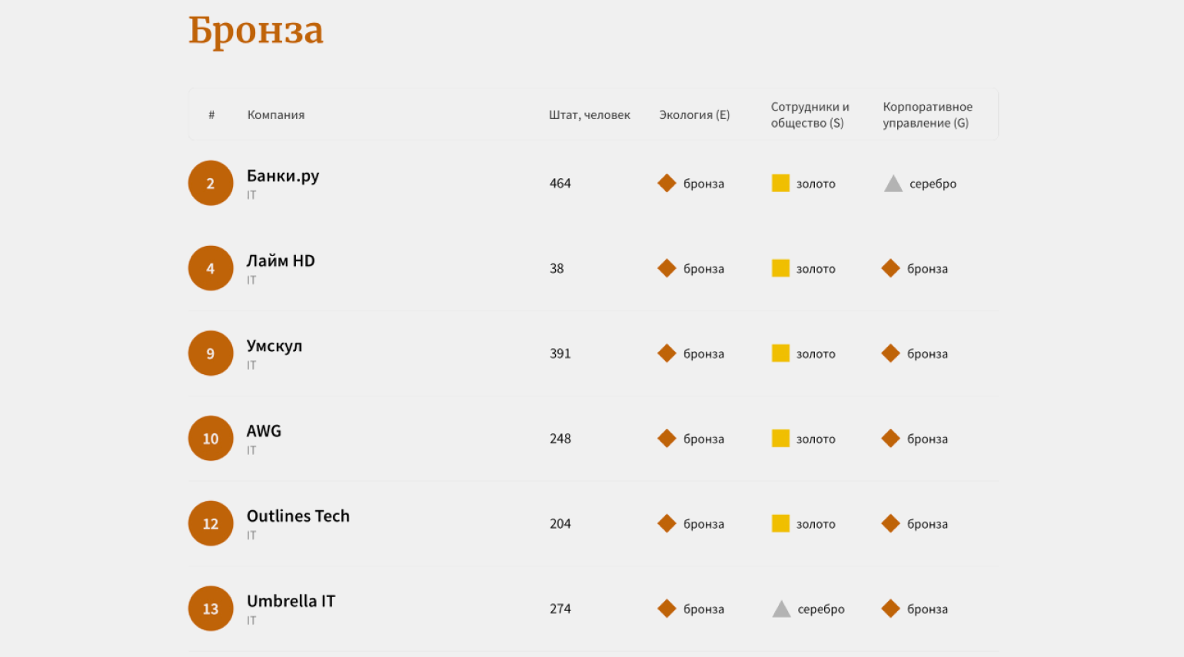This screenshot has width=1184, height=657.
Task: Click the bronze ecology diamond for Лайм HD
Action: 667,268
